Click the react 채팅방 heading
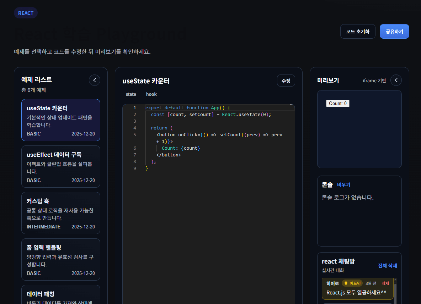Screen dimensions: 421x304 338,261
